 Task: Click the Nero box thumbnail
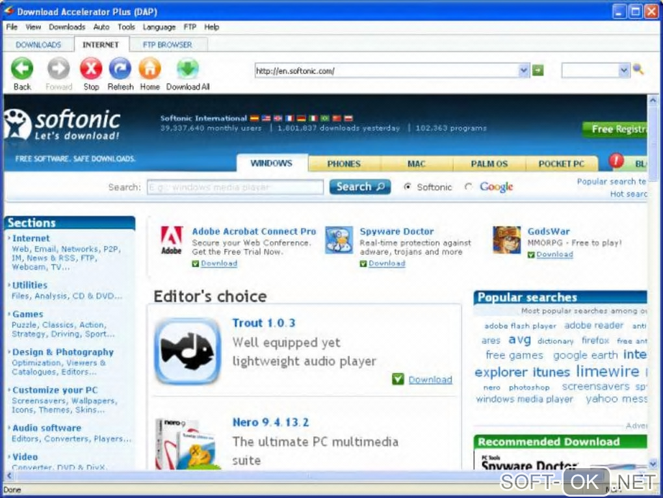pos(187,444)
